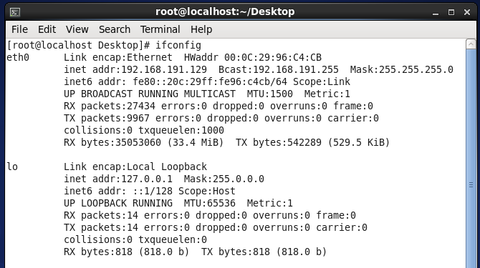This screenshot has width=480, height=268.
Task: Click the eth0 interface name
Action: pyautogui.click(x=18, y=57)
